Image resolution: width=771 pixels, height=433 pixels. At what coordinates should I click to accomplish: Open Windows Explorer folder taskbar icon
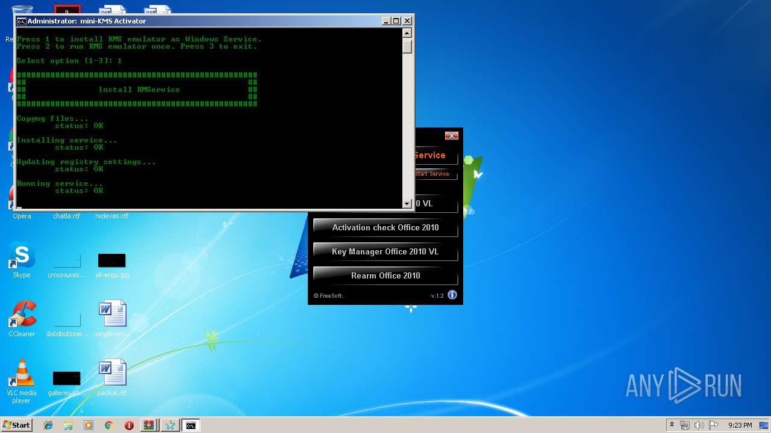[68, 425]
